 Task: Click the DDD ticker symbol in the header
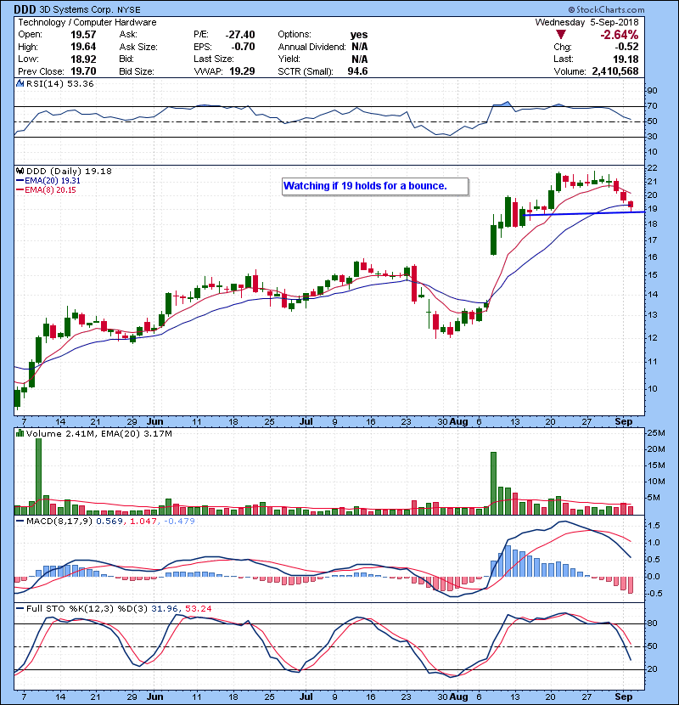pyautogui.click(x=25, y=9)
